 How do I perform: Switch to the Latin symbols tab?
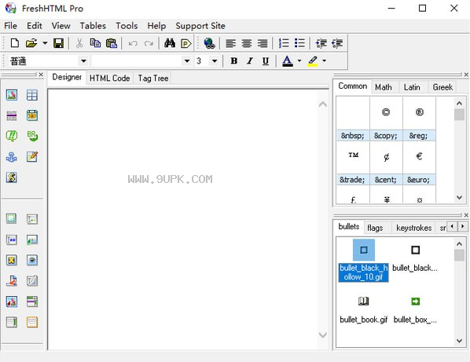(412, 87)
